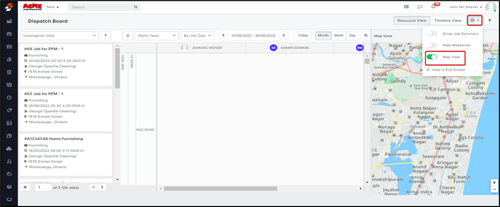Switch to Resource View

tap(412, 20)
